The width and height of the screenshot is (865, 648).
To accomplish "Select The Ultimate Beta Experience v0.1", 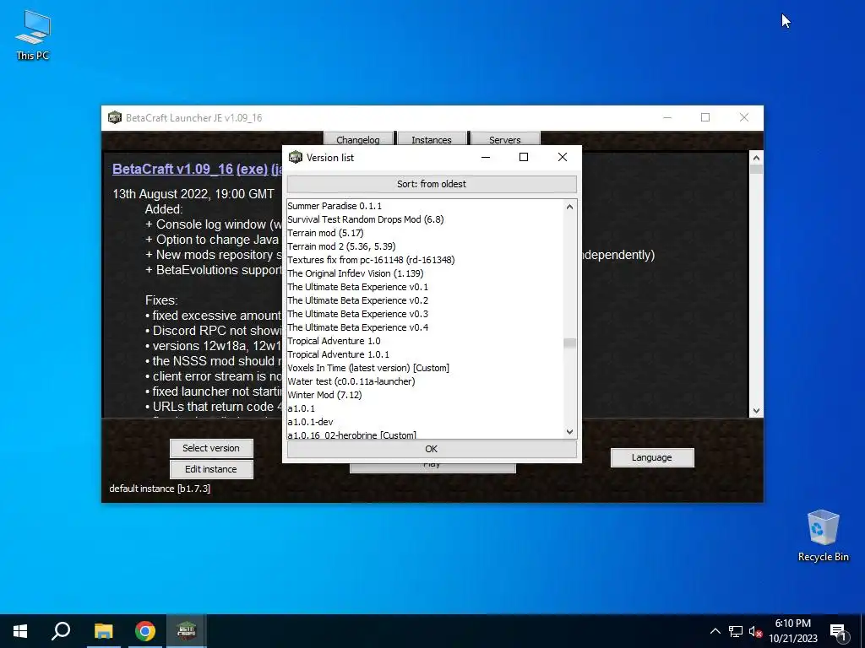I will [425, 287].
